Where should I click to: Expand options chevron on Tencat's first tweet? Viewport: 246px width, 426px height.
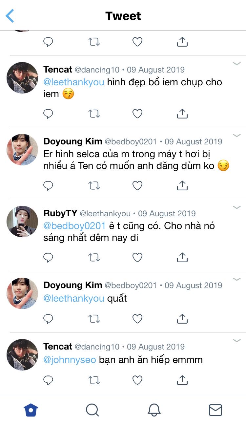click(x=237, y=64)
